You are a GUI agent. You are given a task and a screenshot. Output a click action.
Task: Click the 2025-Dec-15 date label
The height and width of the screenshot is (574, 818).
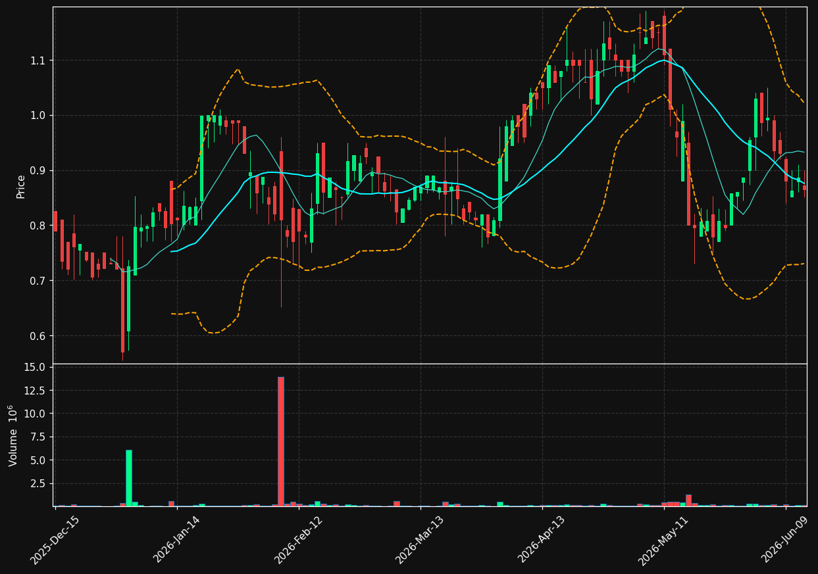[x=55, y=540]
